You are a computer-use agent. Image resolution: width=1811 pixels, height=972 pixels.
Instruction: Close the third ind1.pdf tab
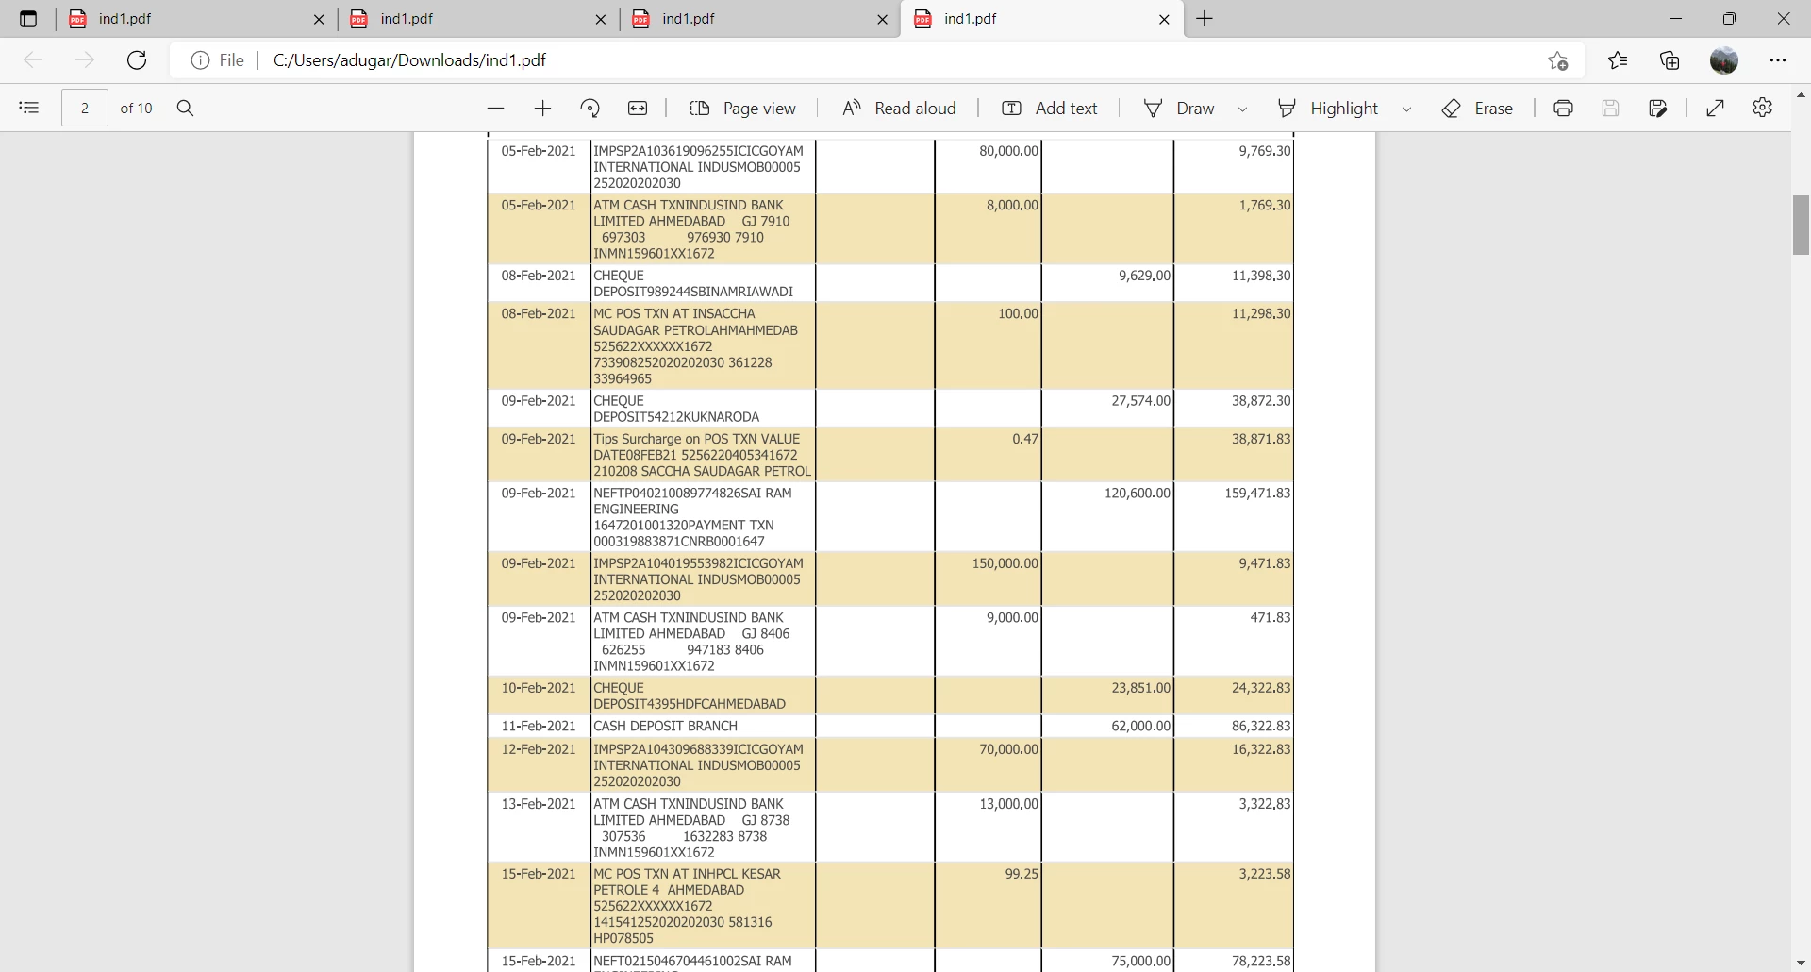pyautogui.click(x=883, y=19)
